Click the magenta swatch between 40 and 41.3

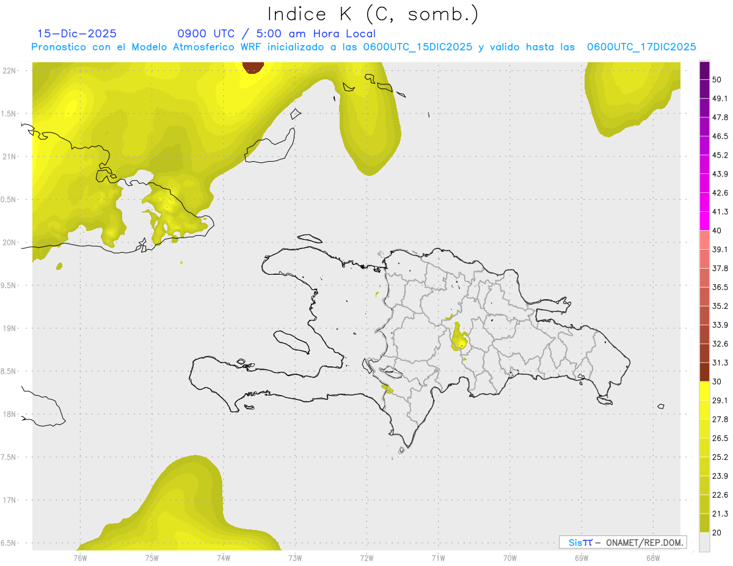coord(705,221)
